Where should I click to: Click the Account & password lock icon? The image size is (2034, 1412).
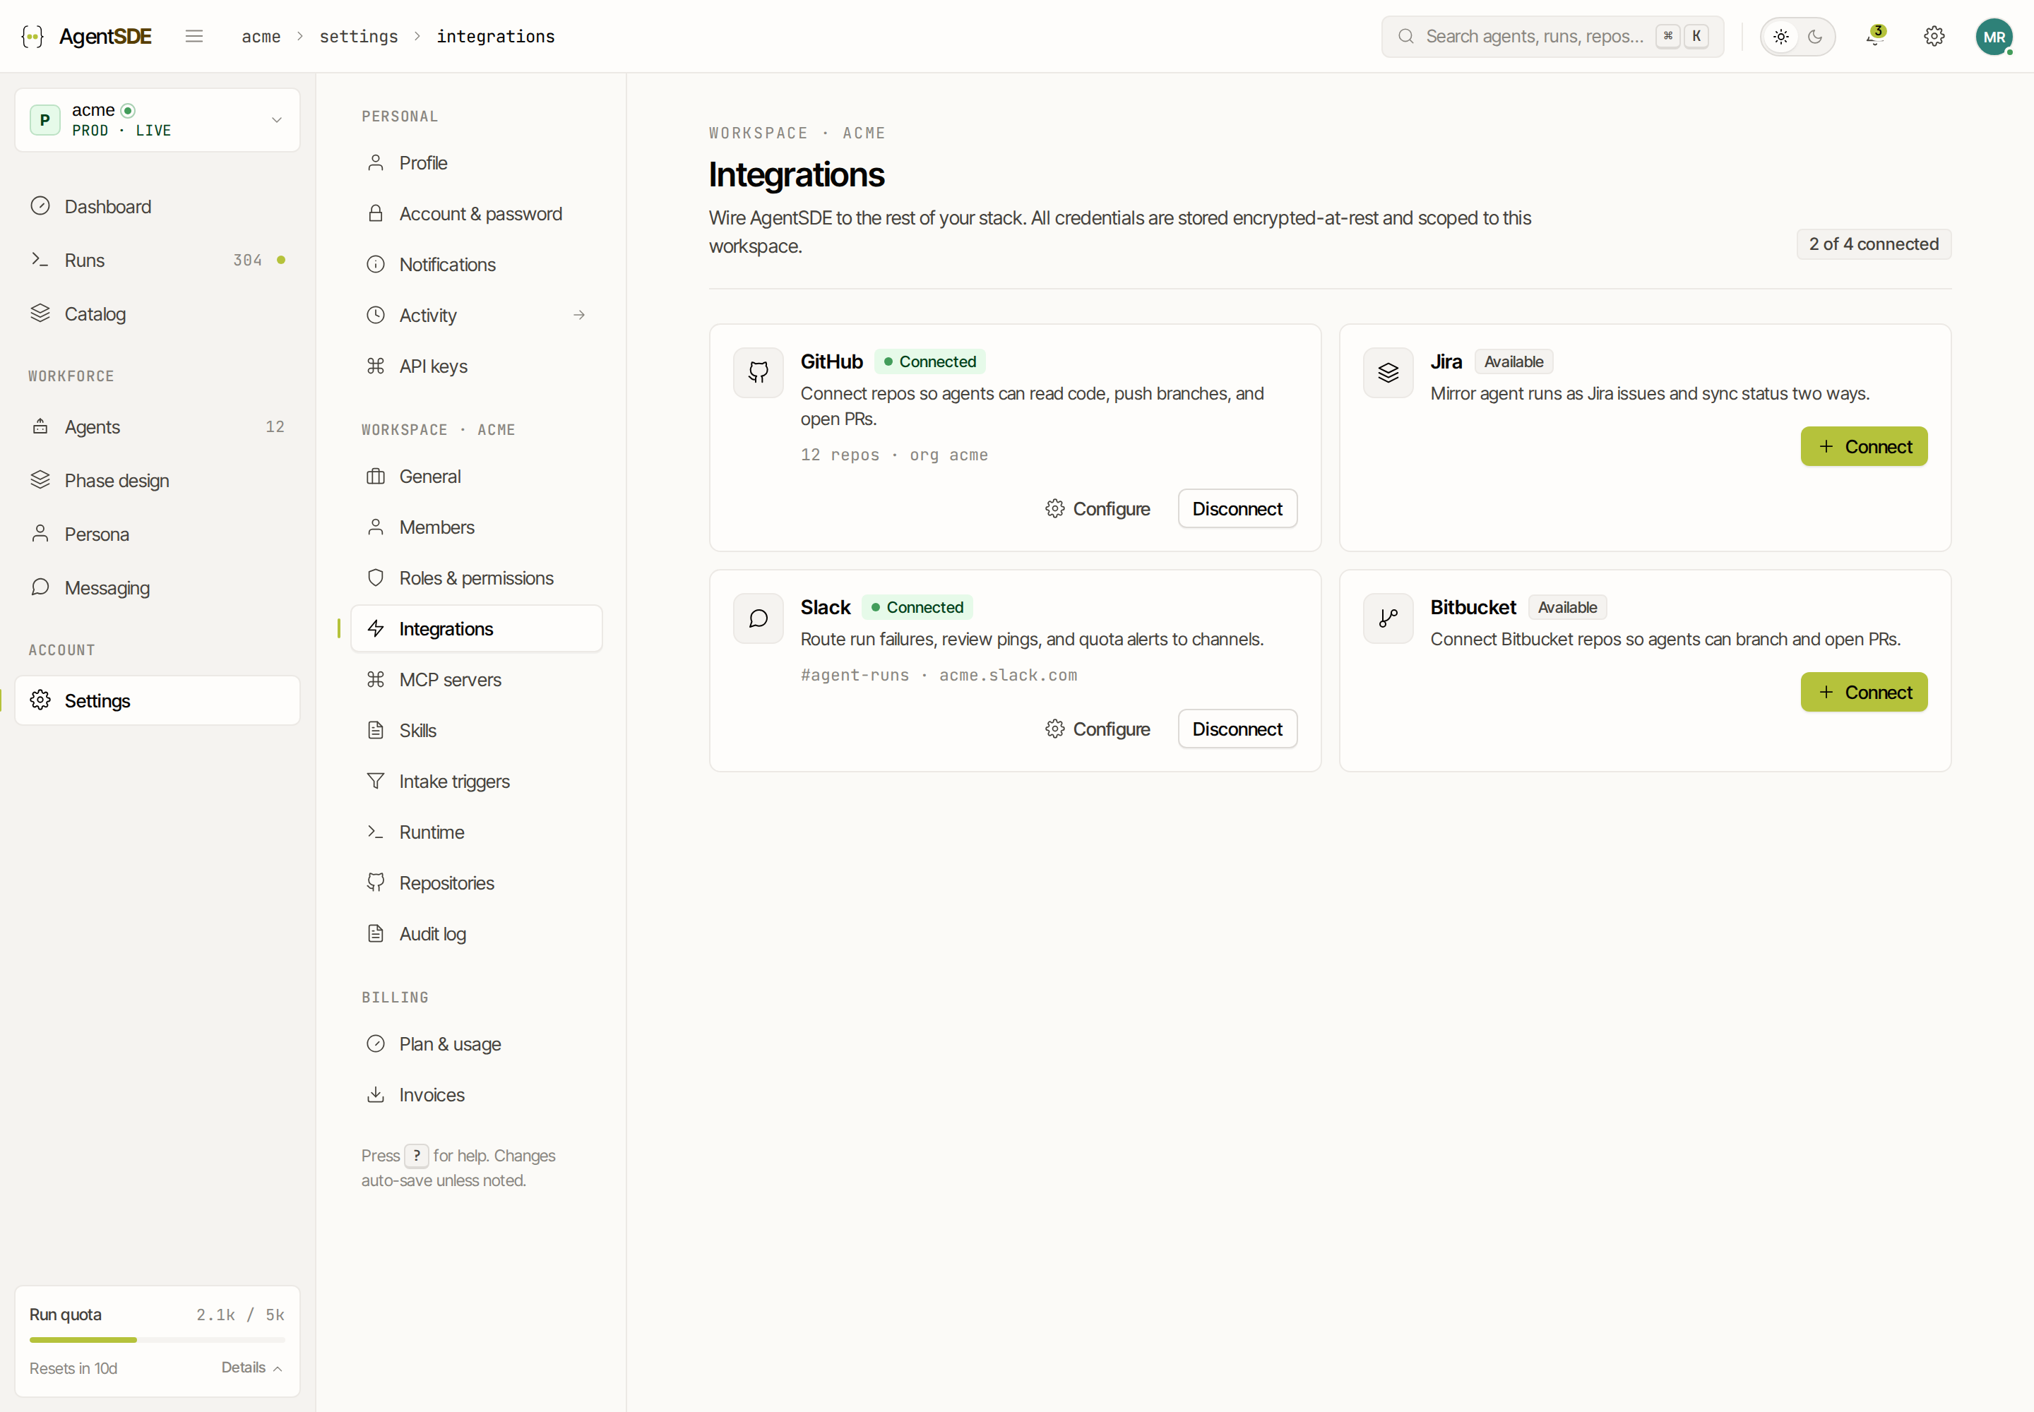coord(375,213)
